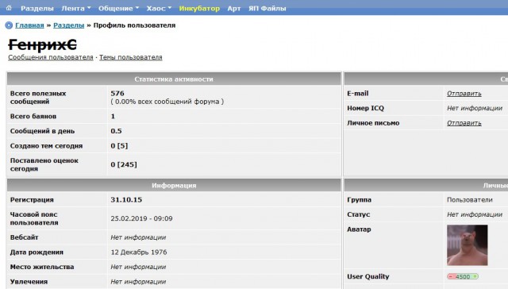Click Отправить link for Личное письмо
The image size is (508, 289).
[464, 123]
